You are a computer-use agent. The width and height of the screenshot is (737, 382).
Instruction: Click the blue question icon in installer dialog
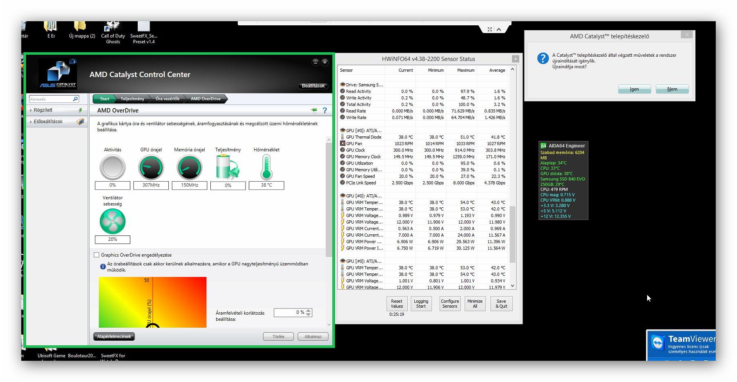[x=543, y=58]
